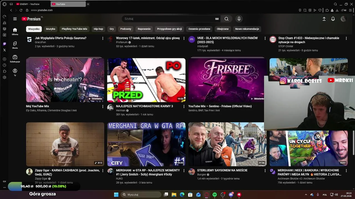Select the Gry filter chip
The width and height of the screenshot is (355, 199).
[x=112, y=29]
